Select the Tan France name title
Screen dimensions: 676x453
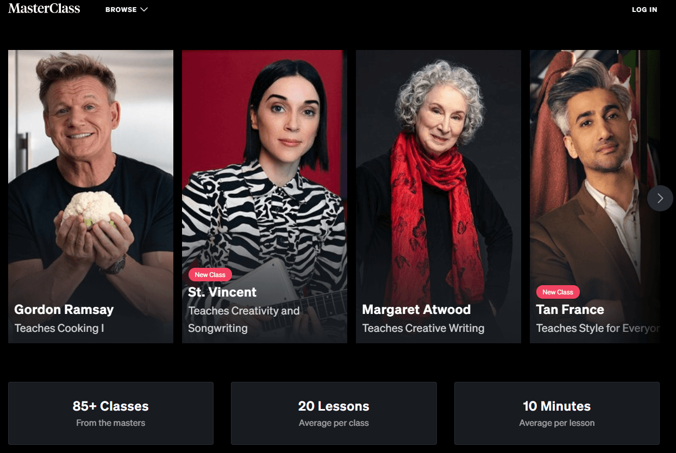click(570, 310)
